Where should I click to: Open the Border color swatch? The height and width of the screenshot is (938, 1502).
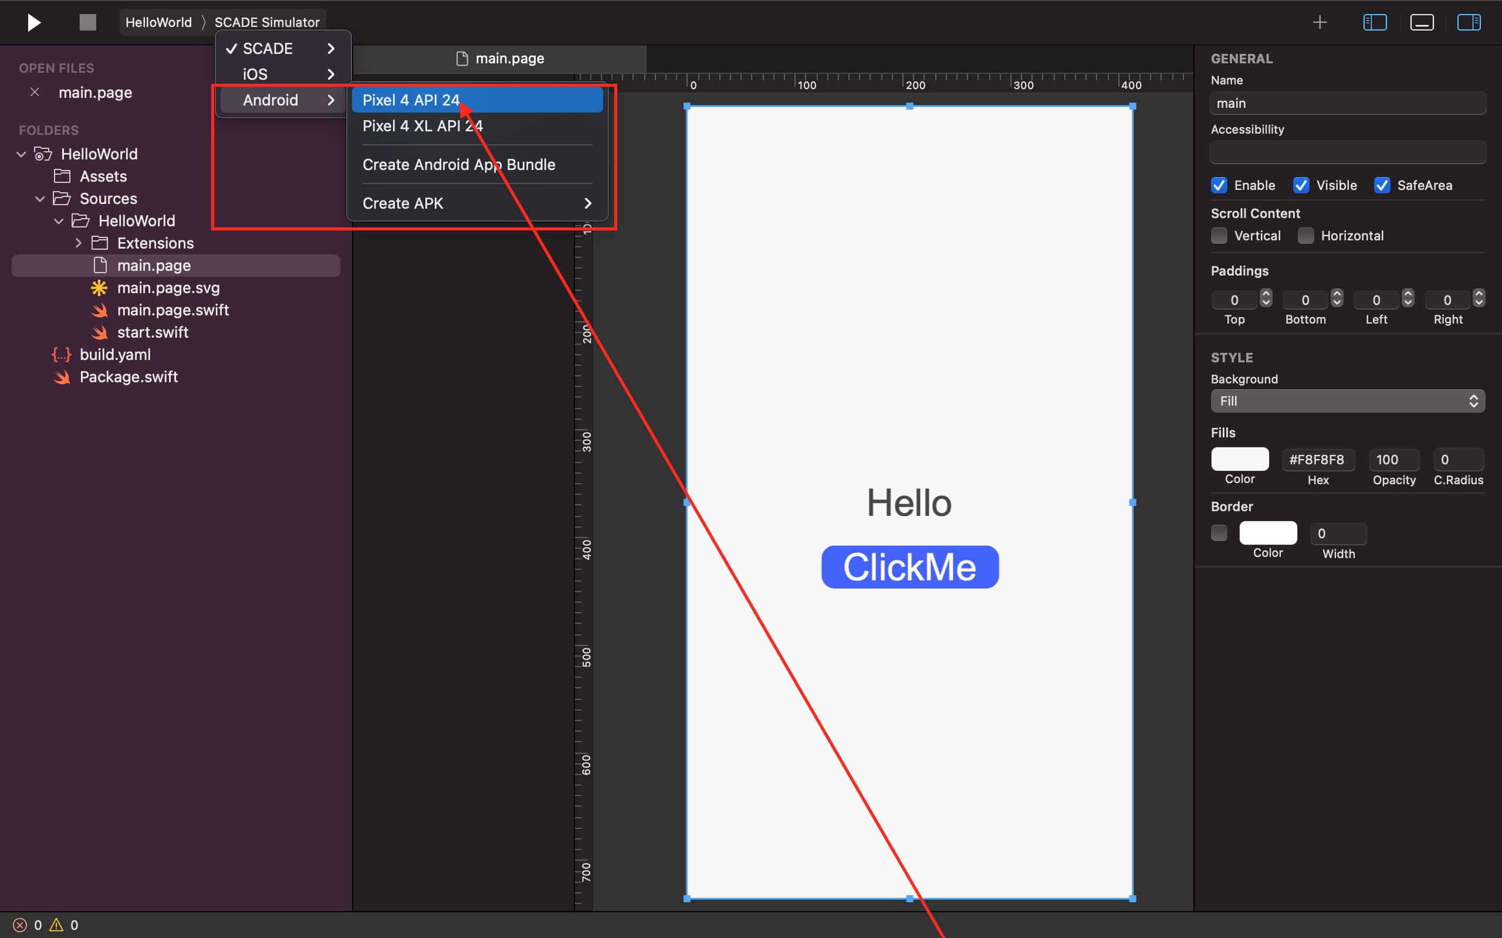click(x=1268, y=533)
